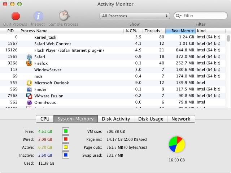Click the Free 4.61 GB value
The width and height of the screenshot is (231, 173).
pos(45,131)
